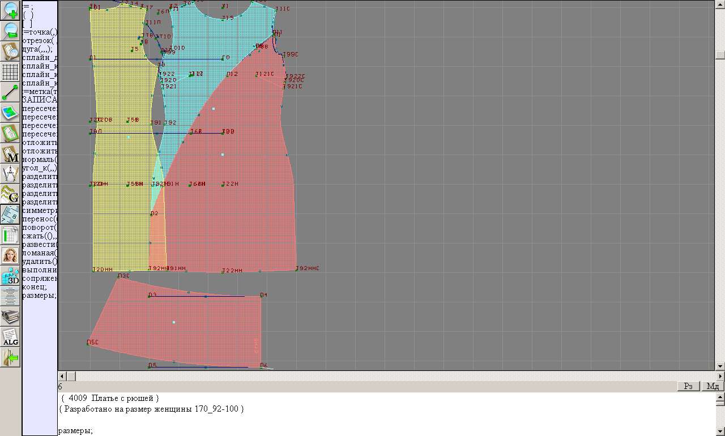The width and height of the screenshot is (725, 436).
Task: Select 'поворот(' operator in command list
Action: tap(40, 227)
